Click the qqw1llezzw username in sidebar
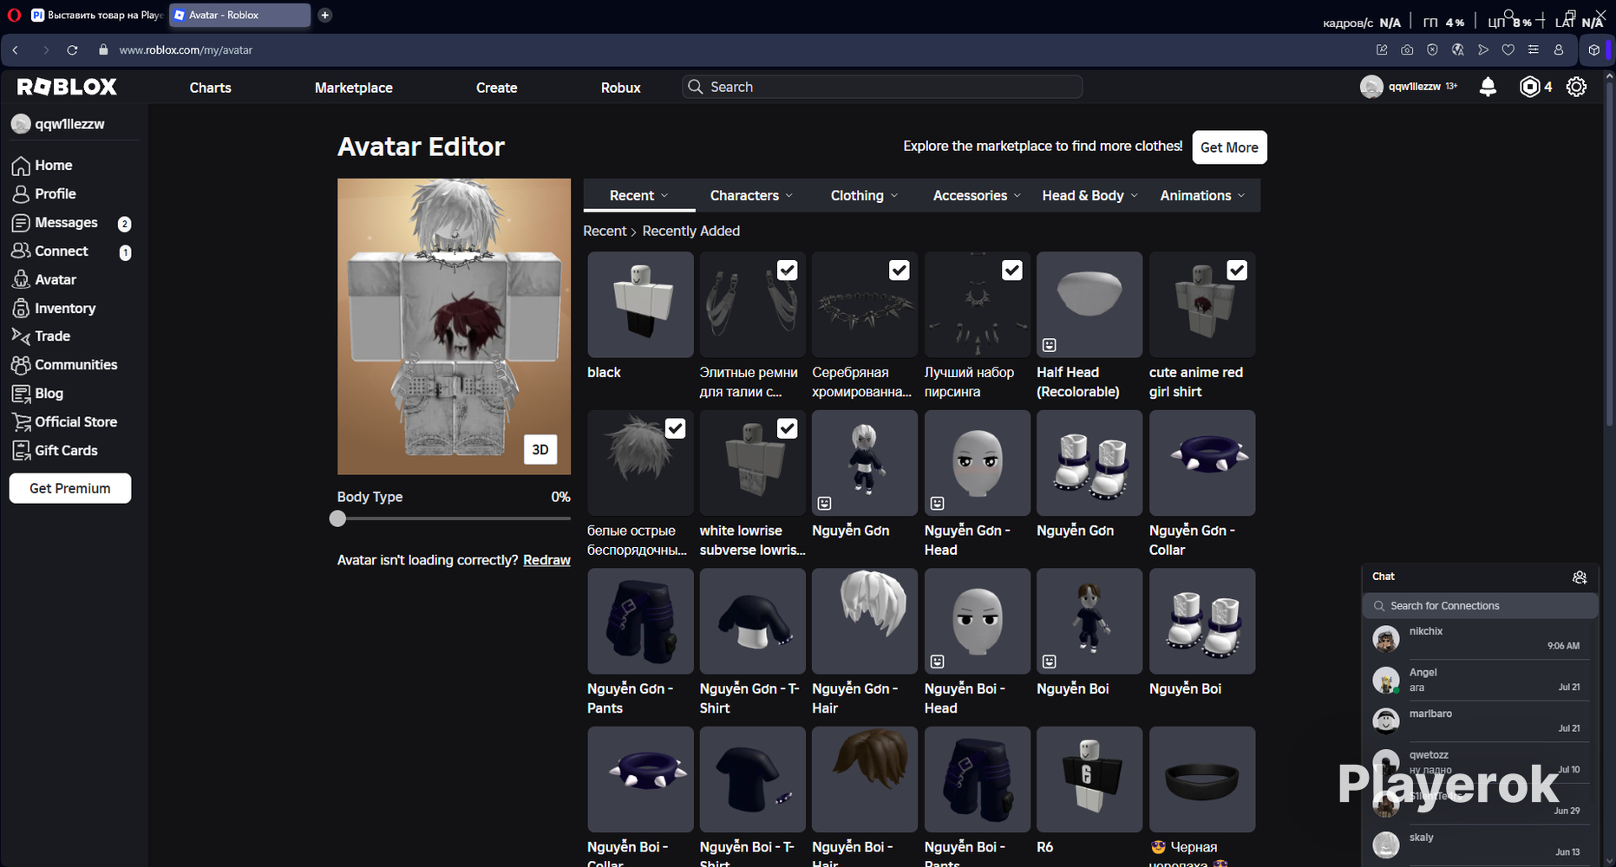Screen dimensions: 1616x867 [x=69, y=124]
